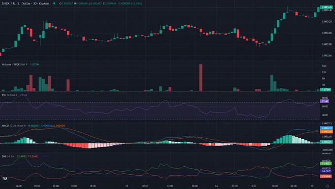Click the volume value label 1.073M on axis
This screenshot has width=335, height=189.
click(x=325, y=89)
